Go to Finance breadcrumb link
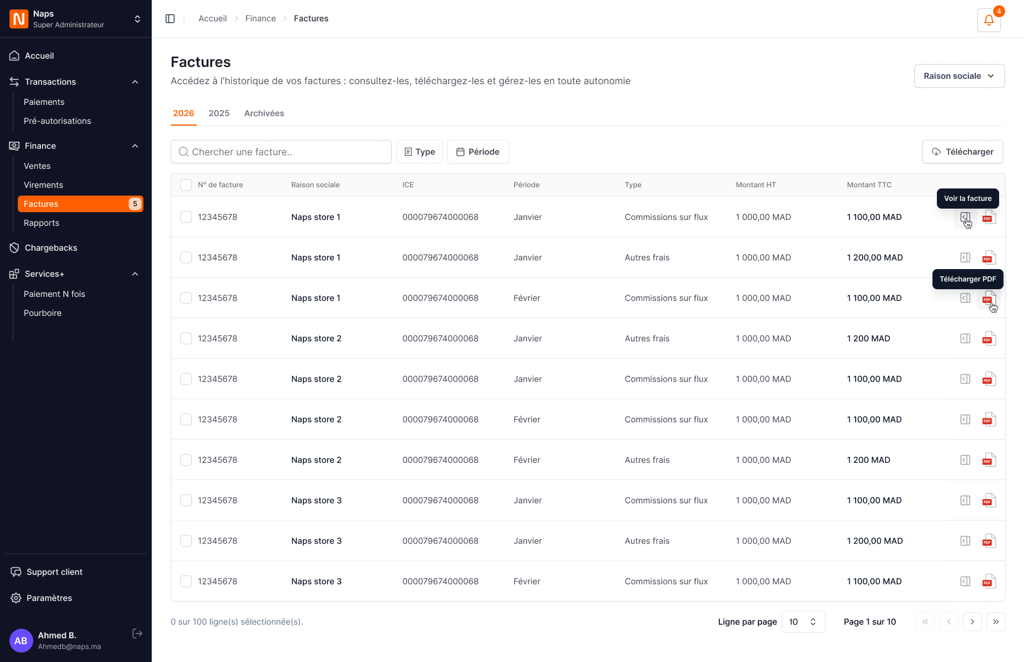 pyautogui.click(x=261, y=18)
